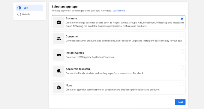Image resolution: width=204 pixels, height=109 pixels.
Task: Click the Business title text
Action: [x=71, y=18]
